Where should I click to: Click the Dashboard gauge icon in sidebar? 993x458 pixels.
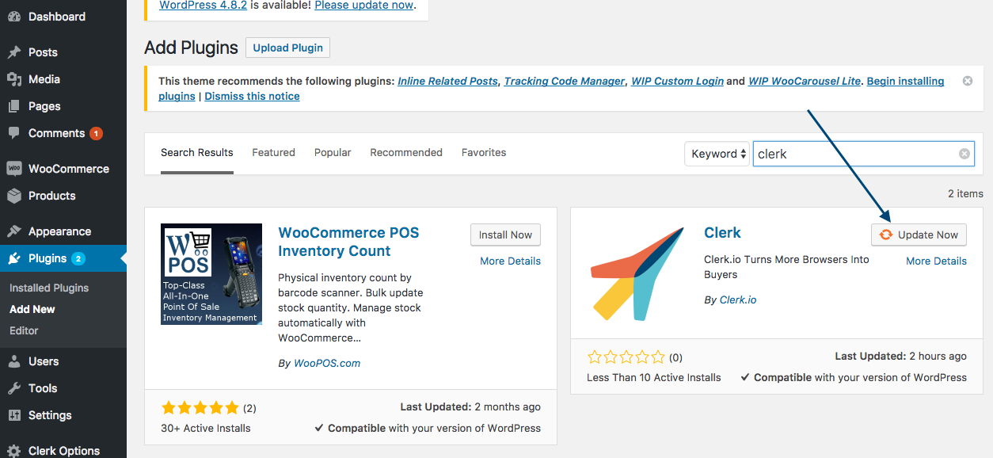click(x=14, y=17)
